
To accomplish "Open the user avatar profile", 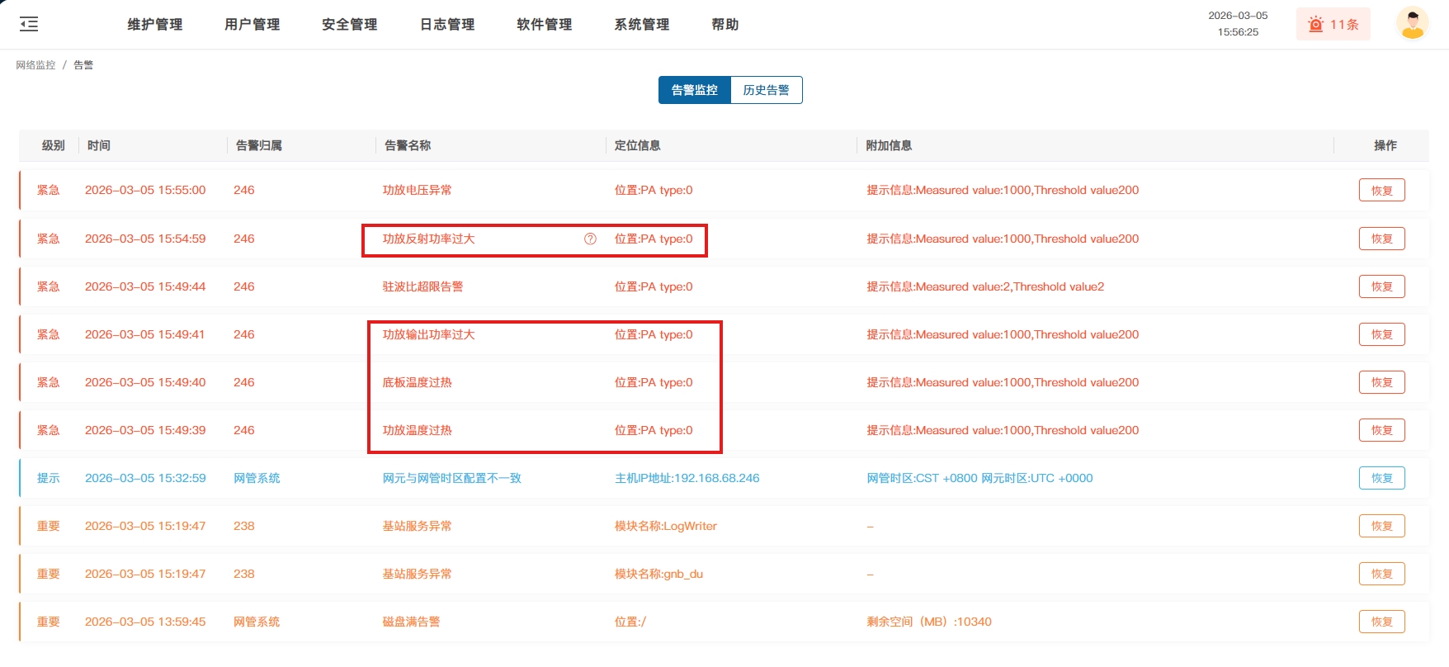I will coord(1412,24).
